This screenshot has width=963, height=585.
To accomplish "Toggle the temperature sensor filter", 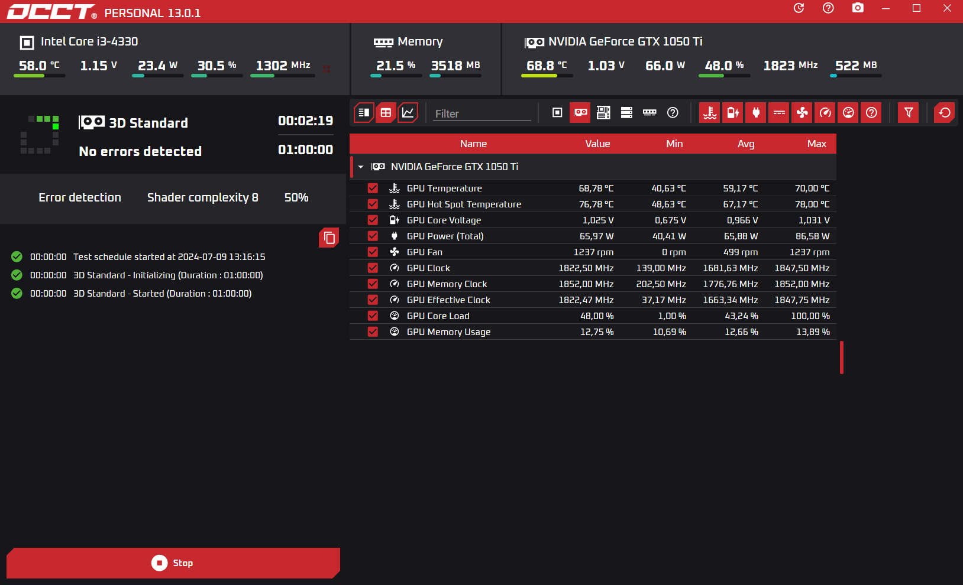I will point(710,112).
